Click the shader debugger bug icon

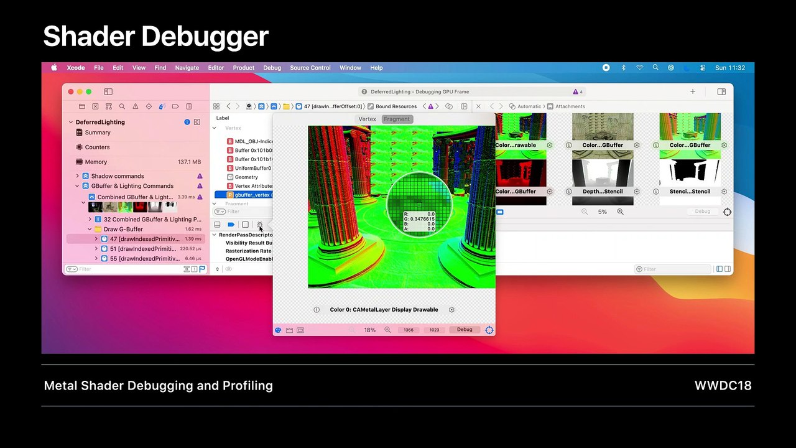tap(260, 225)
